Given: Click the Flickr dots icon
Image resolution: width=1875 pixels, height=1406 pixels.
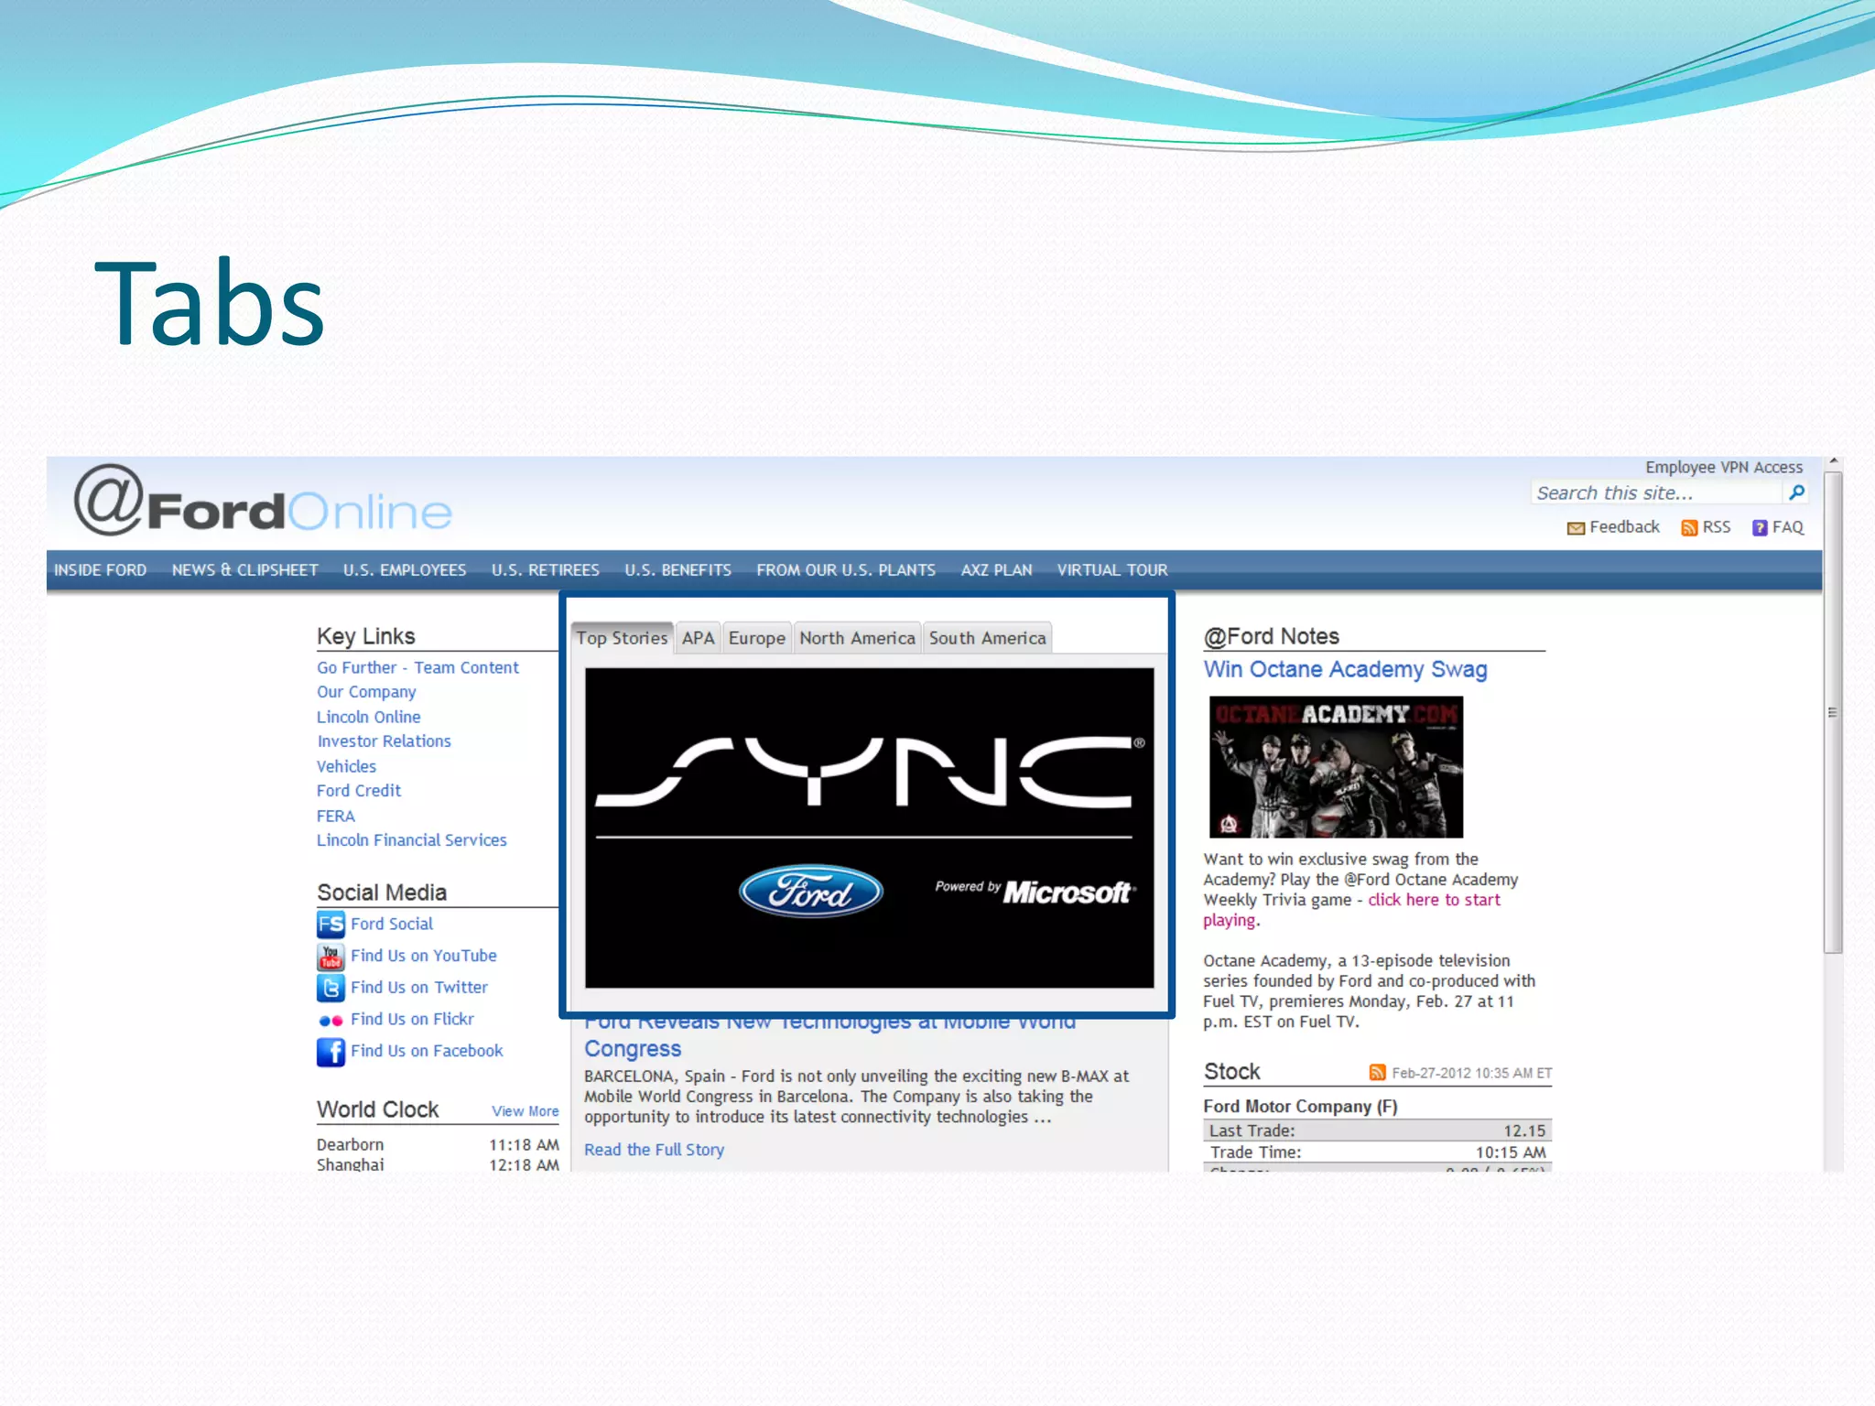Looking at the screenshot, I should (331, 1020).
